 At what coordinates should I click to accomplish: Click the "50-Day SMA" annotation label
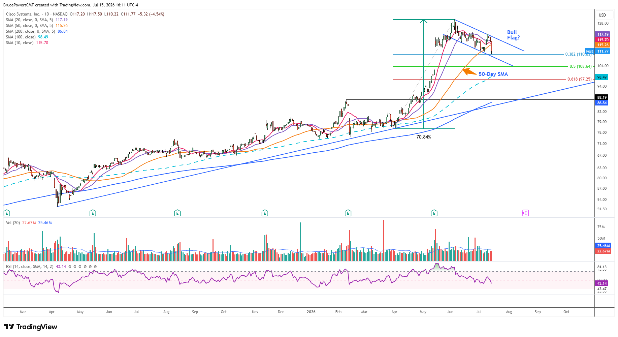coord(493,74)
